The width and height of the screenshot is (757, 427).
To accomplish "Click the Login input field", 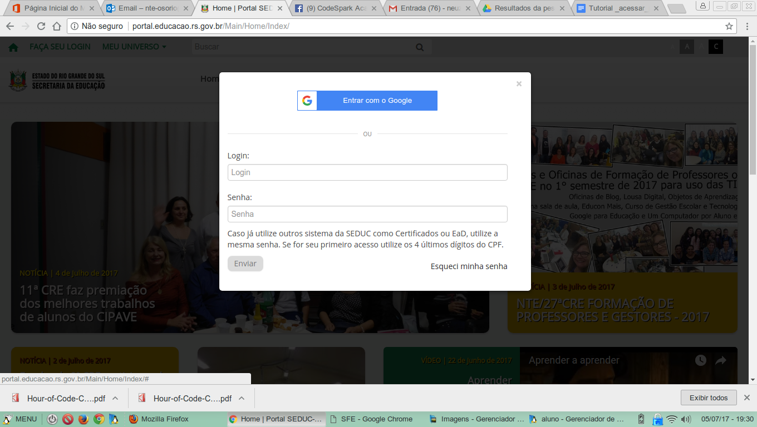I will [367, 172].
